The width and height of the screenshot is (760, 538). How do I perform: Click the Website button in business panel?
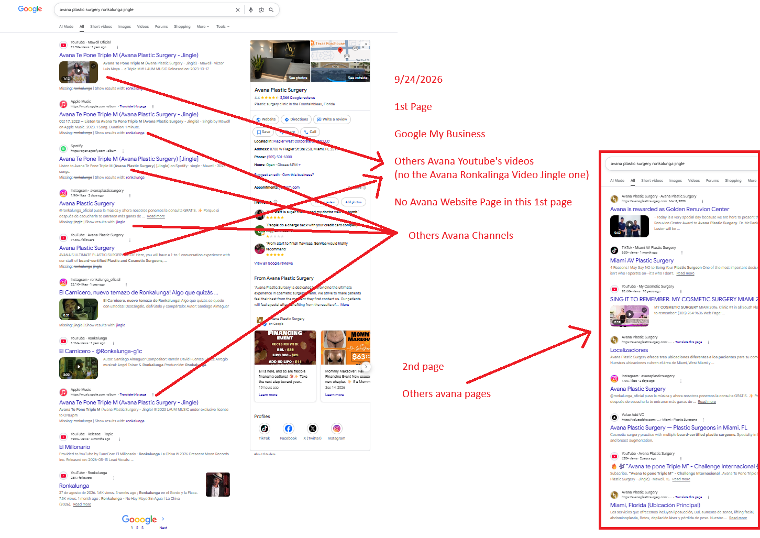[266, 119]
